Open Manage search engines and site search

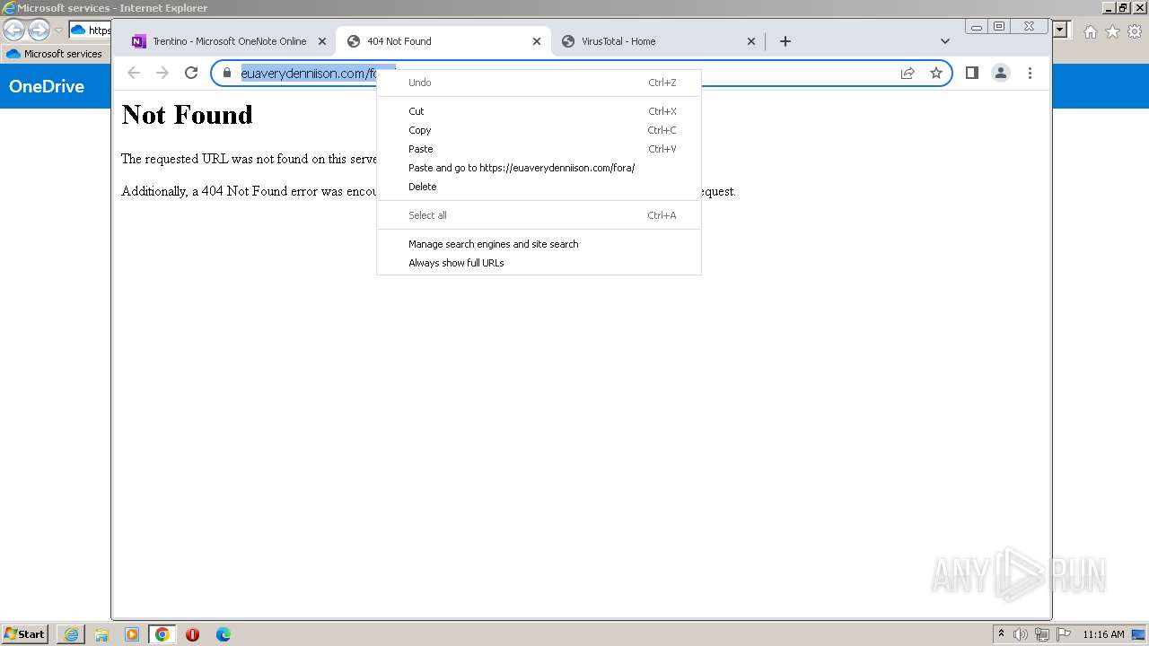(539, 244)
